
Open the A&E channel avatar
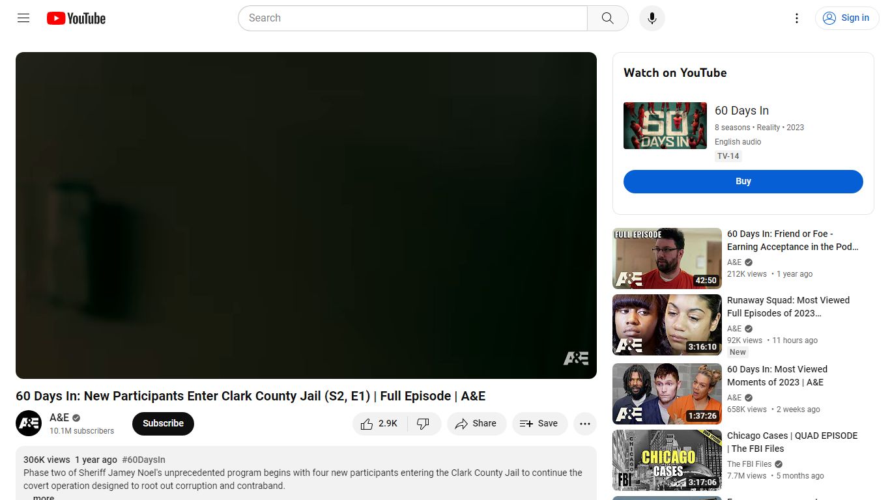click(x=29, y=423)
